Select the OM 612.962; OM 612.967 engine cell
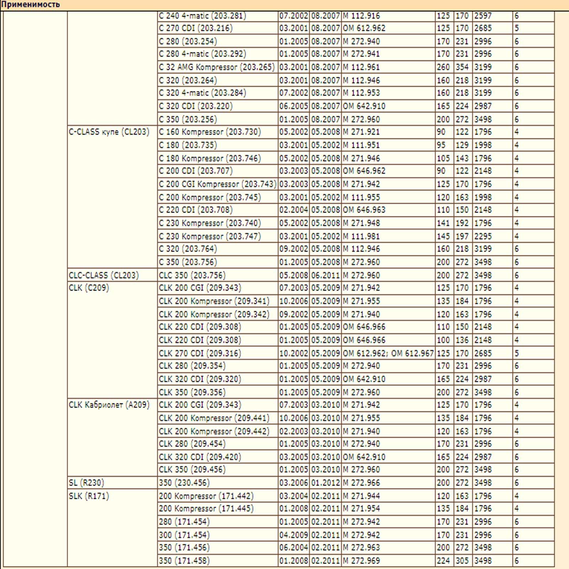The height and width of the screenshot is (569, 569). 388,353
